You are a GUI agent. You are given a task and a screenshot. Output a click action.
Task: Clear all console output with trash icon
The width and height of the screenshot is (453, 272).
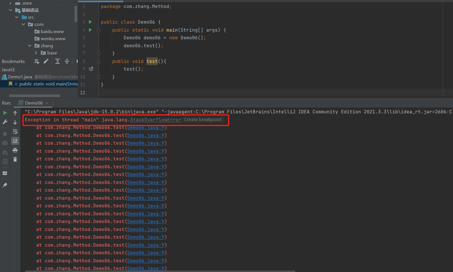[15, 159]
